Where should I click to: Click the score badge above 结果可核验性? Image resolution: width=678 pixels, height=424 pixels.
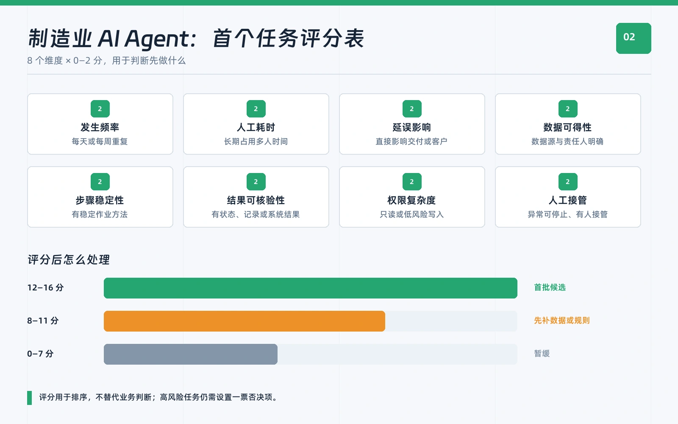256,182
